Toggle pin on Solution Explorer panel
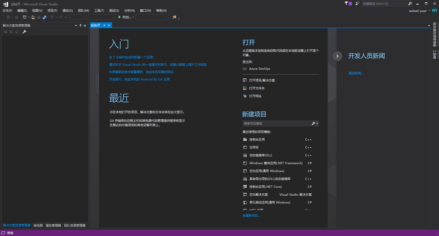Viewport: 439px width, 236px height. (x=80, y=25)
